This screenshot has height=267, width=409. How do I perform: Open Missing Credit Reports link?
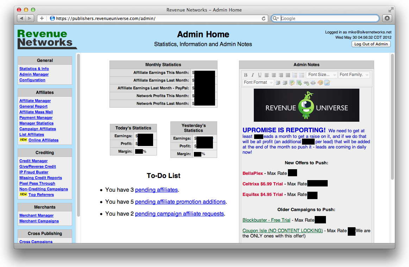click(41, 178)
